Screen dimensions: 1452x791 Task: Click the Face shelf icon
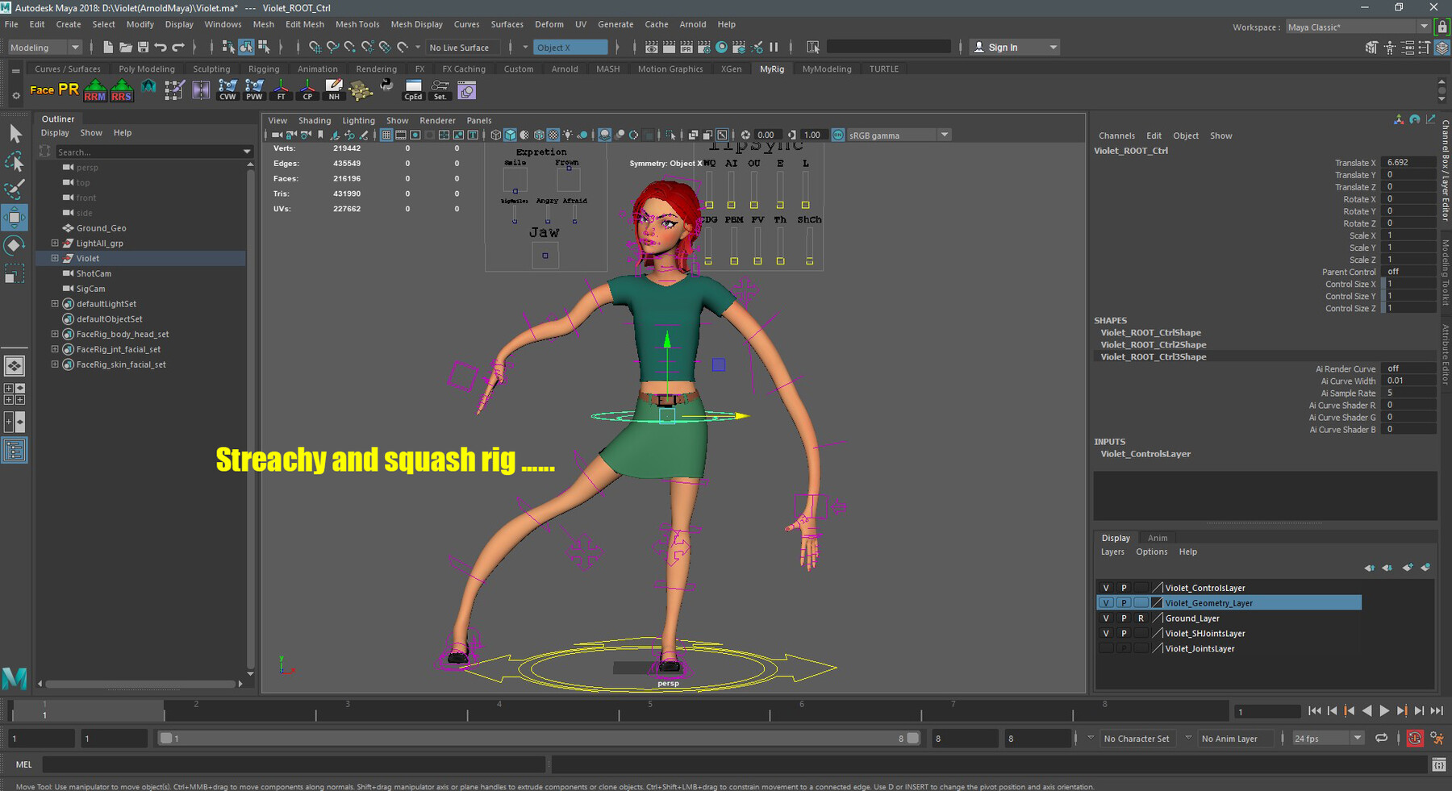tap(41, 90)
